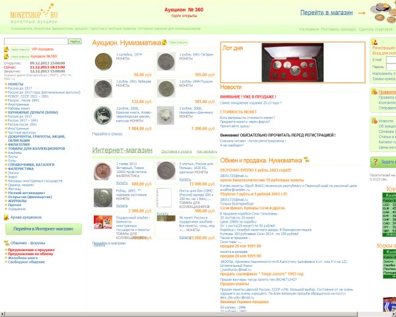Click the icon beside Правила heading
Screen dimensions: 396x317
[x=374, y=92]
